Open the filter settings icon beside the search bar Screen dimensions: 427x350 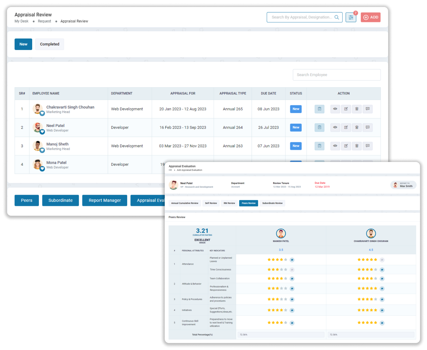pyautogui.click(x=351, y=17)
